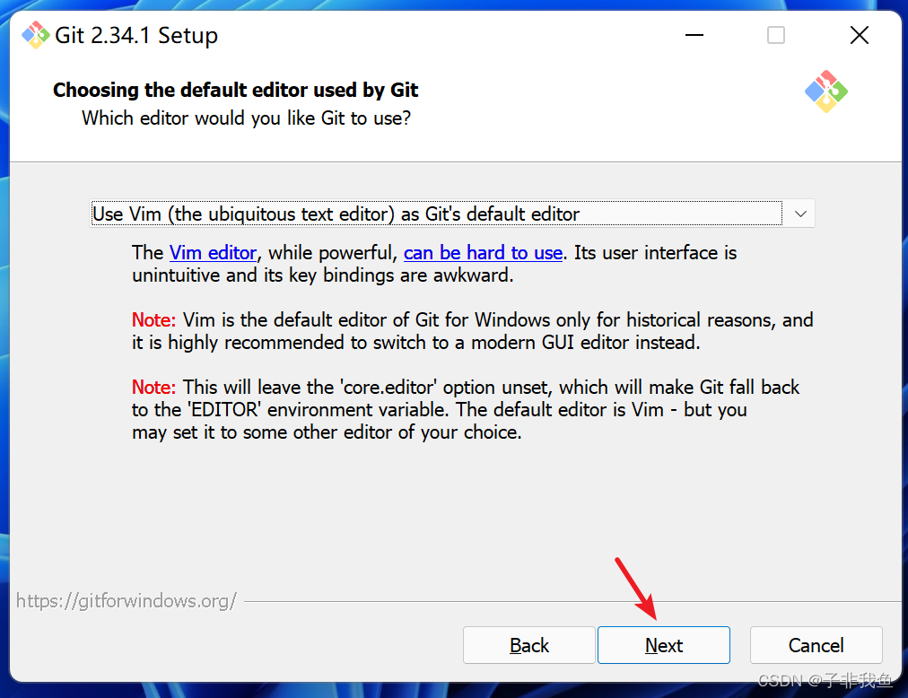Click the Next button
The width and height of the screenshot is (908, 698).
(x=664, y=645)
